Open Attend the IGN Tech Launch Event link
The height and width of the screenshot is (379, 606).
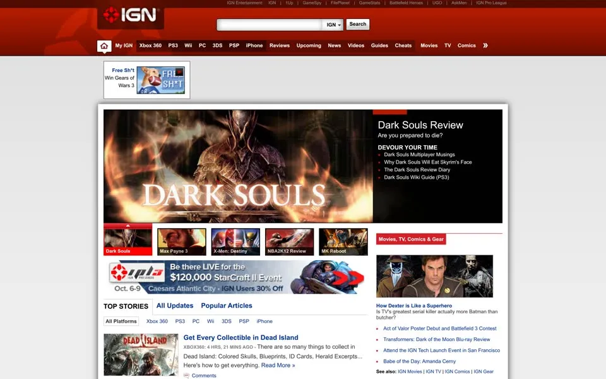click(441, 351)
